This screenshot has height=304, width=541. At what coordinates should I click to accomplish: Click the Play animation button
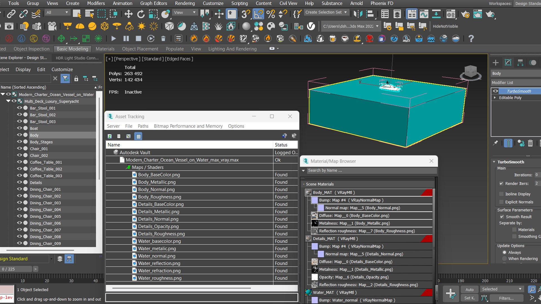[x=114, y=39]
